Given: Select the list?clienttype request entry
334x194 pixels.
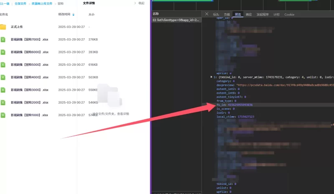Looking at the screenshot, I should pyautogui.click(x=176, y=20).
